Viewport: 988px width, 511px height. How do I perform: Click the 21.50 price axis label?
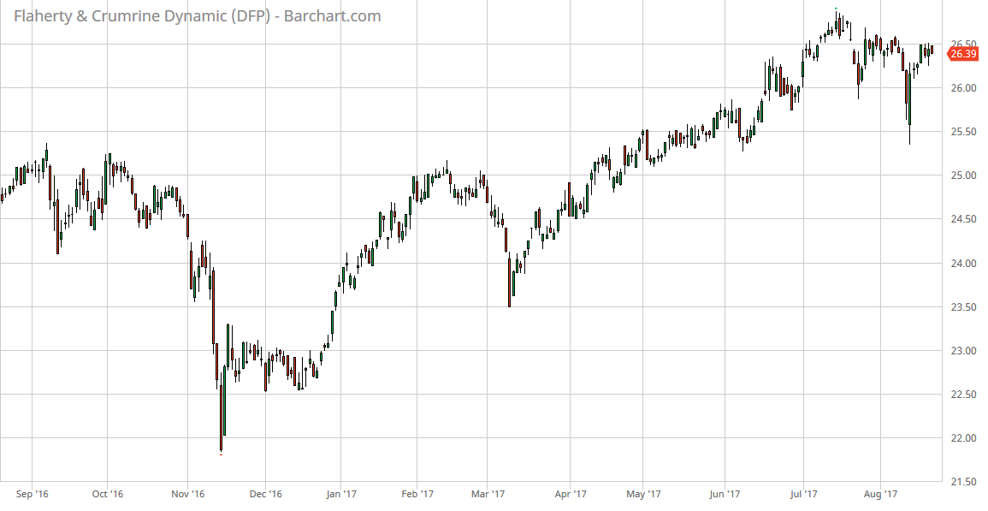pyautogui.click(x=964, y=482)
